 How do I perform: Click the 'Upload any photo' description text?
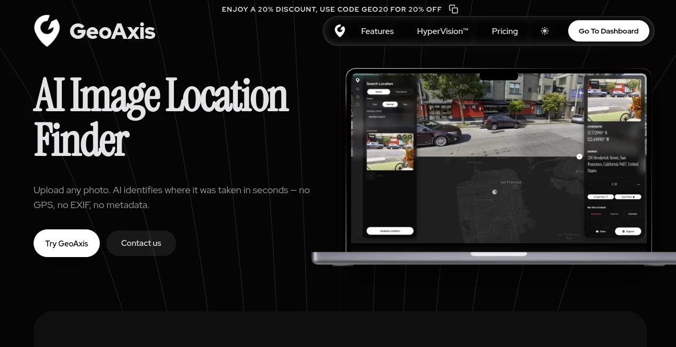click(x=171, y=197)
